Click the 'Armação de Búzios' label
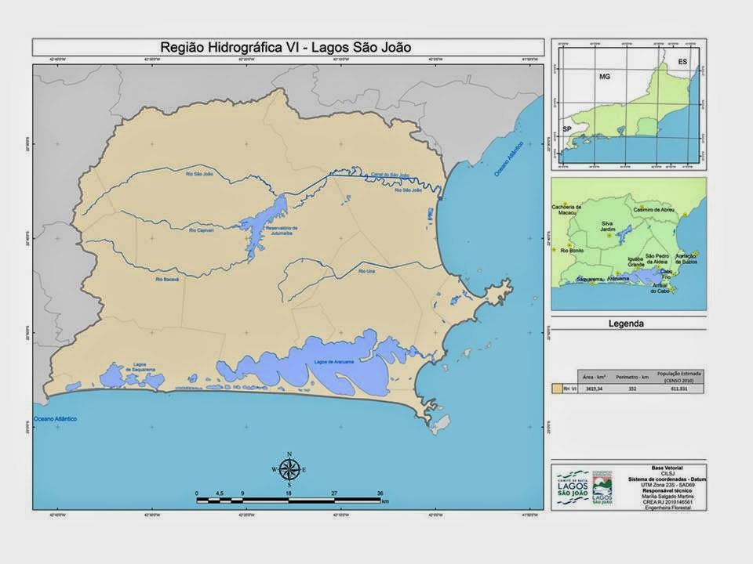This screenshot has width=753, height=564. point(686,259)
